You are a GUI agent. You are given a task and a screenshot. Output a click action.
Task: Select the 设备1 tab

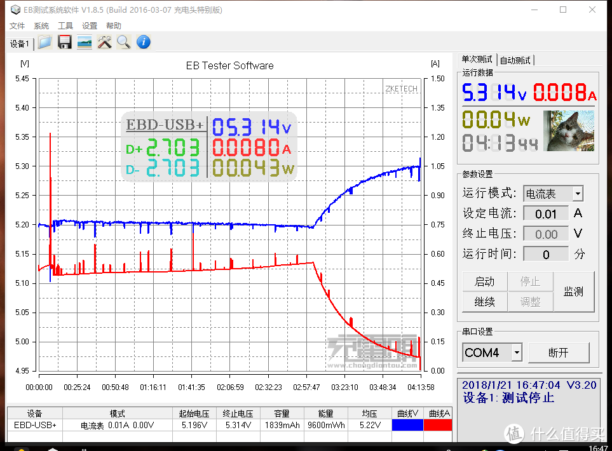[x=19, y=44]
